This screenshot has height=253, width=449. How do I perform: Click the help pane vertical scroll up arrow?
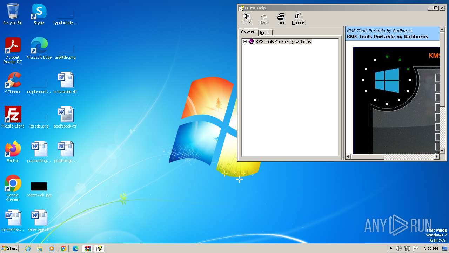click(442, 30)
